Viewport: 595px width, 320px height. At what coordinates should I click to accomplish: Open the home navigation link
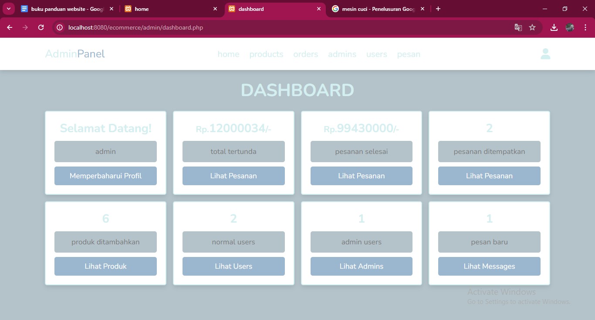point(229,54)
